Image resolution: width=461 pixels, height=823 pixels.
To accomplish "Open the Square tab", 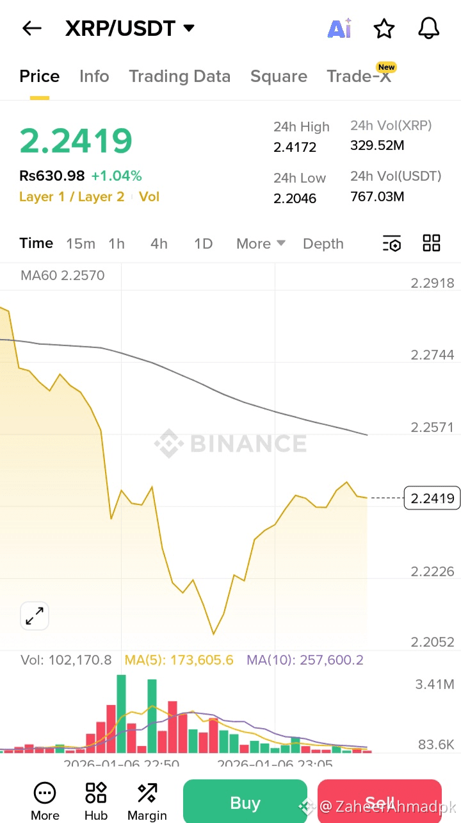I will (279, 76).
